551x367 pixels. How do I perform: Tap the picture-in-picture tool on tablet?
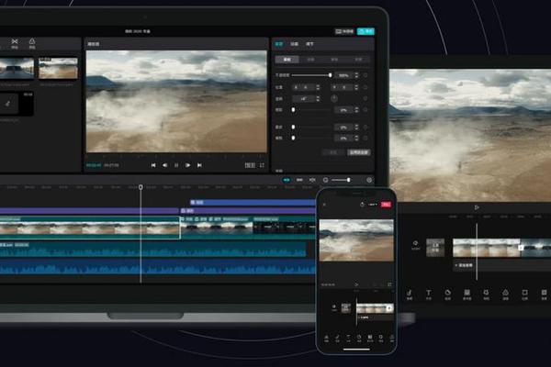(467, 295)
